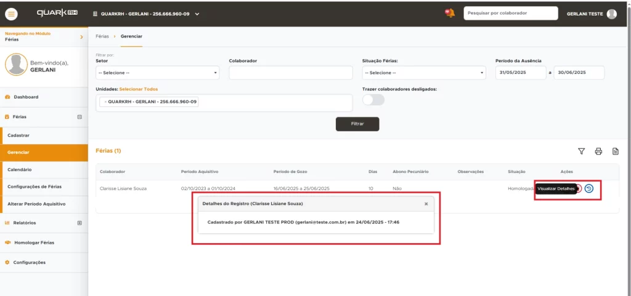
Task: Click the hamburger menu icon
Action: (x=12, y=14)
